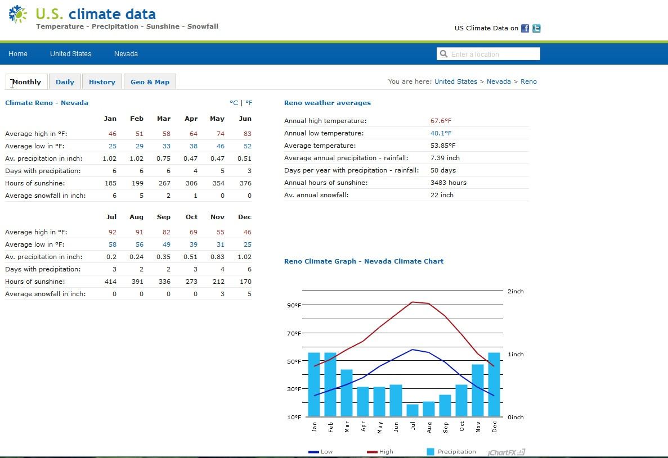668x458 pixels.
Task: Switch to the Geo & Map tab
Action: [x=150, y=82]
